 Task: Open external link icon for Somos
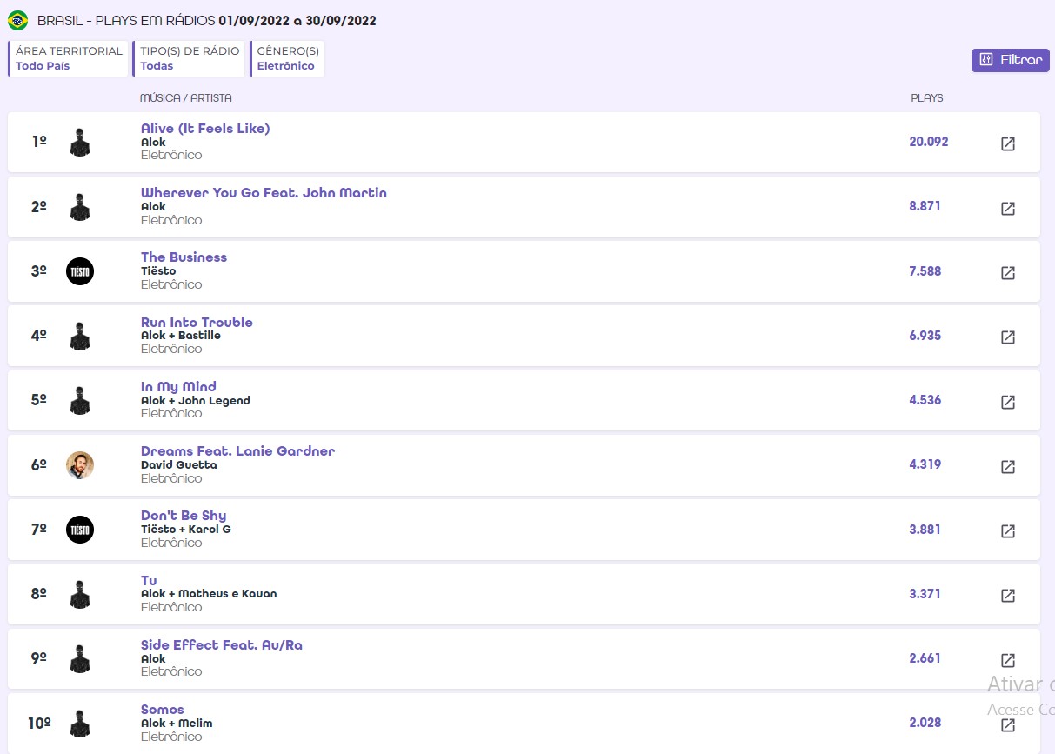click(1008, 725)
